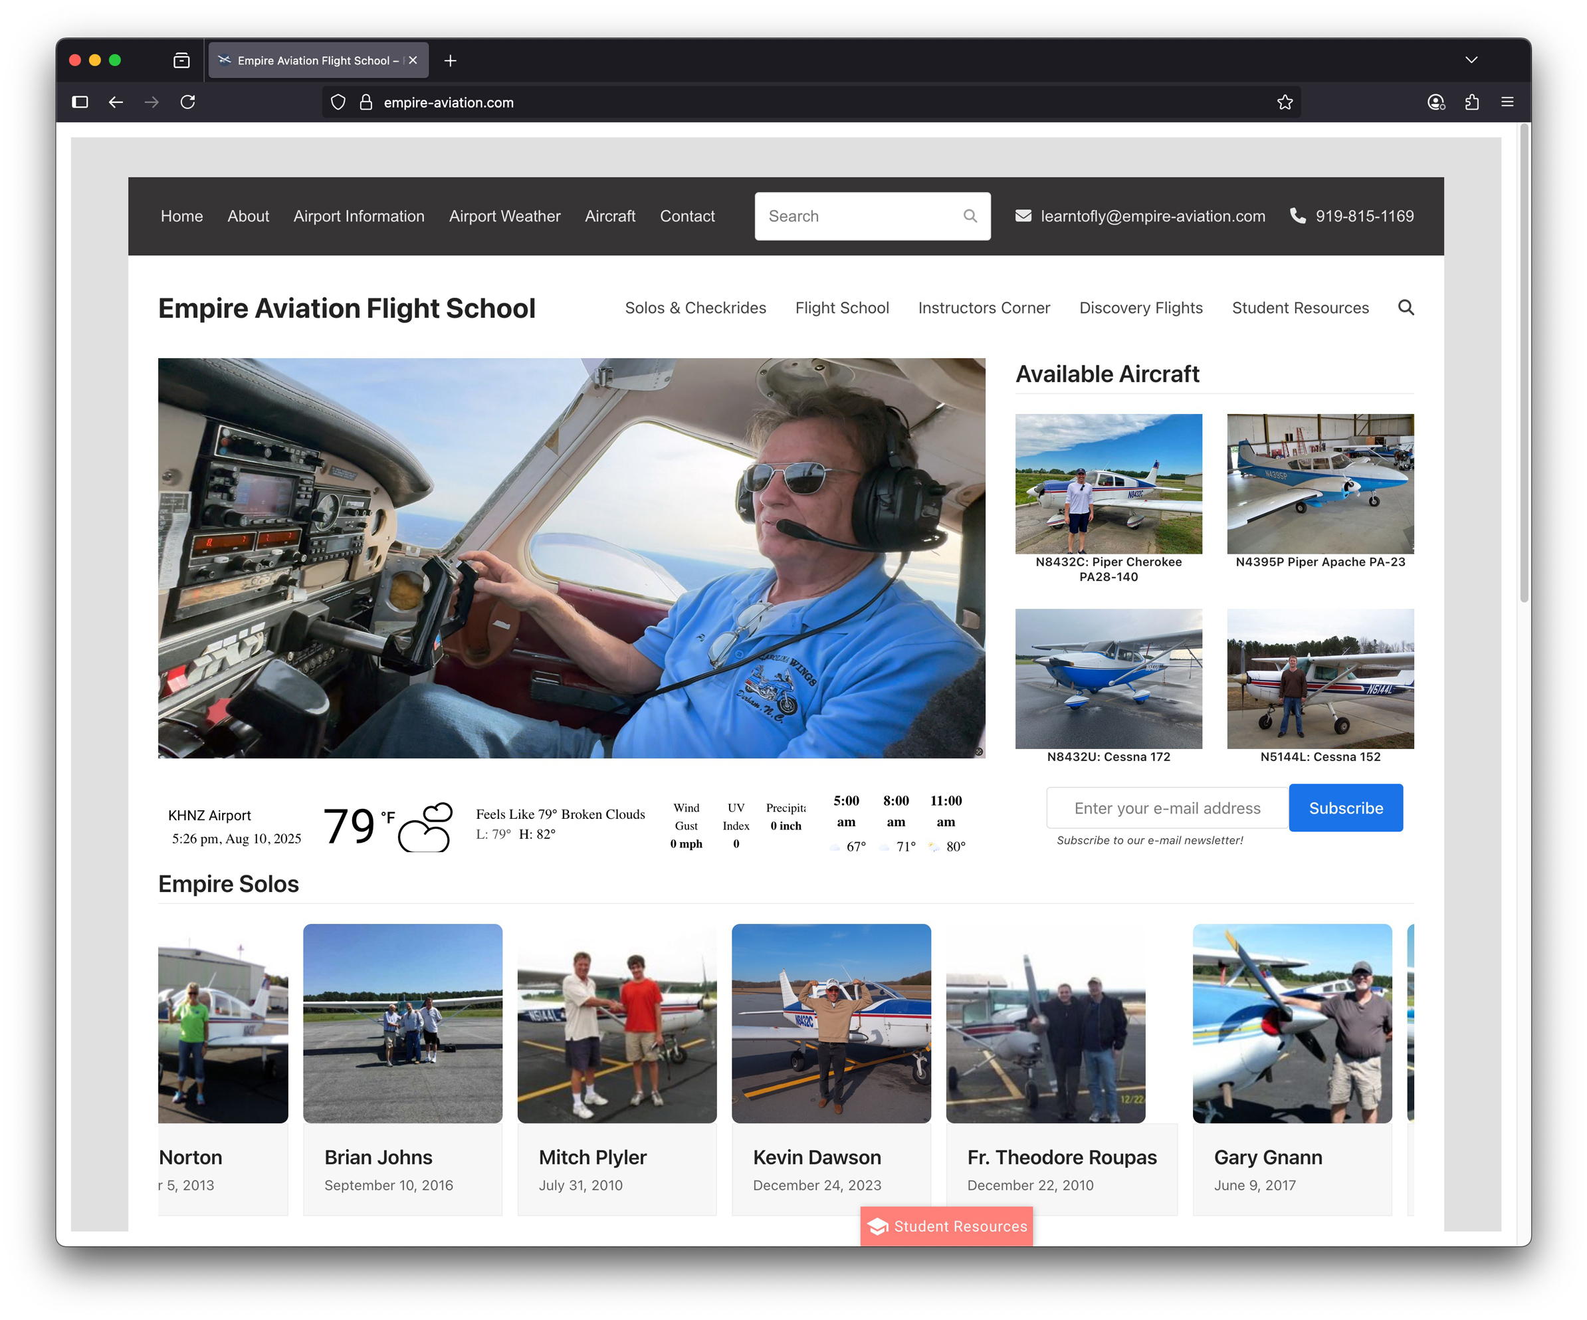Click the Fr. Theodore Roupas name

click(1062, 1157)
